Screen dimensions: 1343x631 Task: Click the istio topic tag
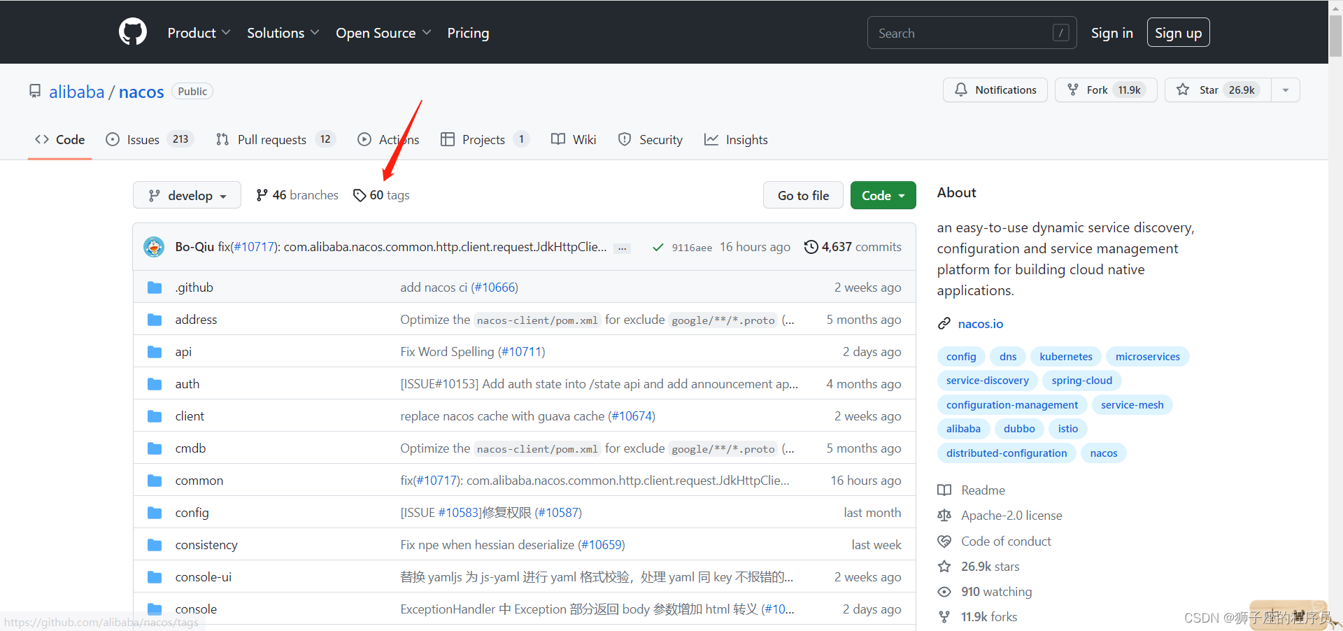pos(1067,429)
